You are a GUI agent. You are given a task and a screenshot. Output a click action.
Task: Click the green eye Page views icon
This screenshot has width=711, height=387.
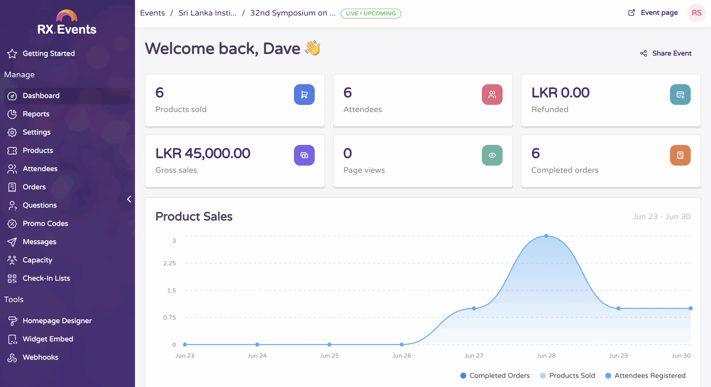492,155
